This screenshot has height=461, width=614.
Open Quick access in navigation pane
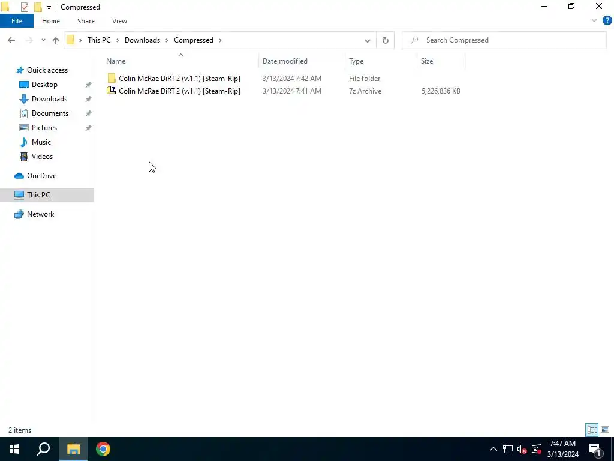pos(47,70)
